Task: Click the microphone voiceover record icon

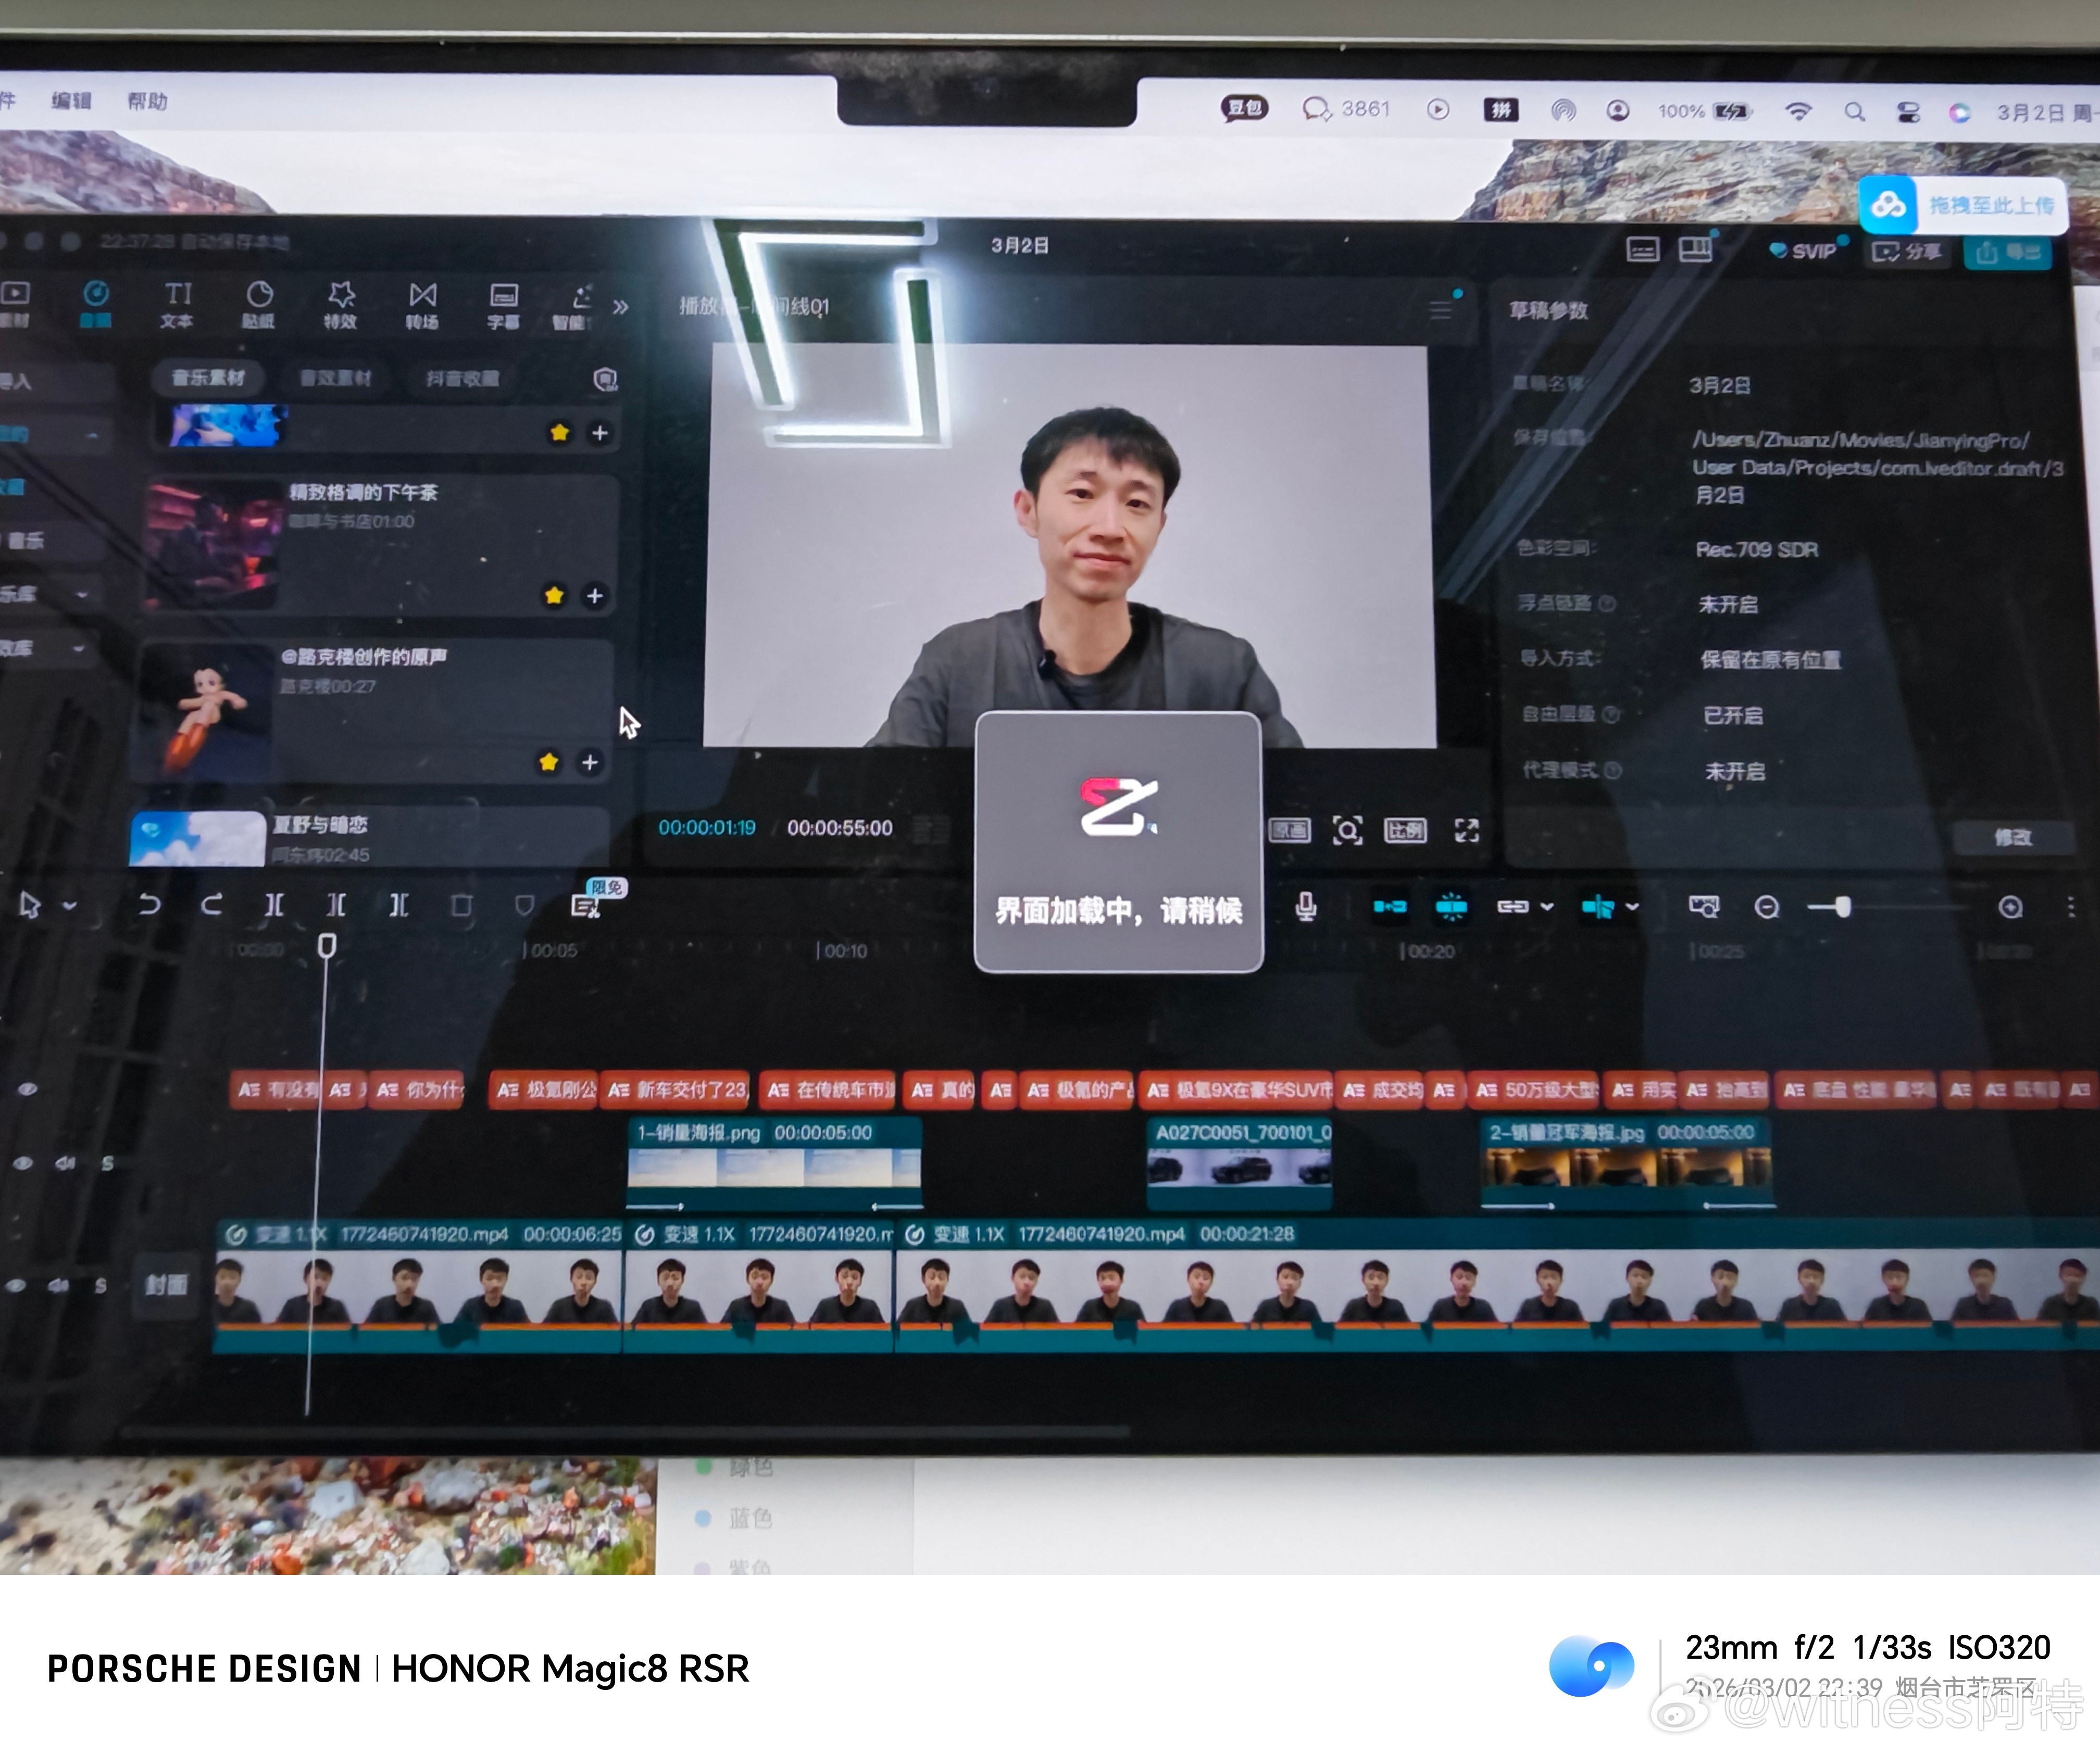Action: click(x=1305, y=907)
